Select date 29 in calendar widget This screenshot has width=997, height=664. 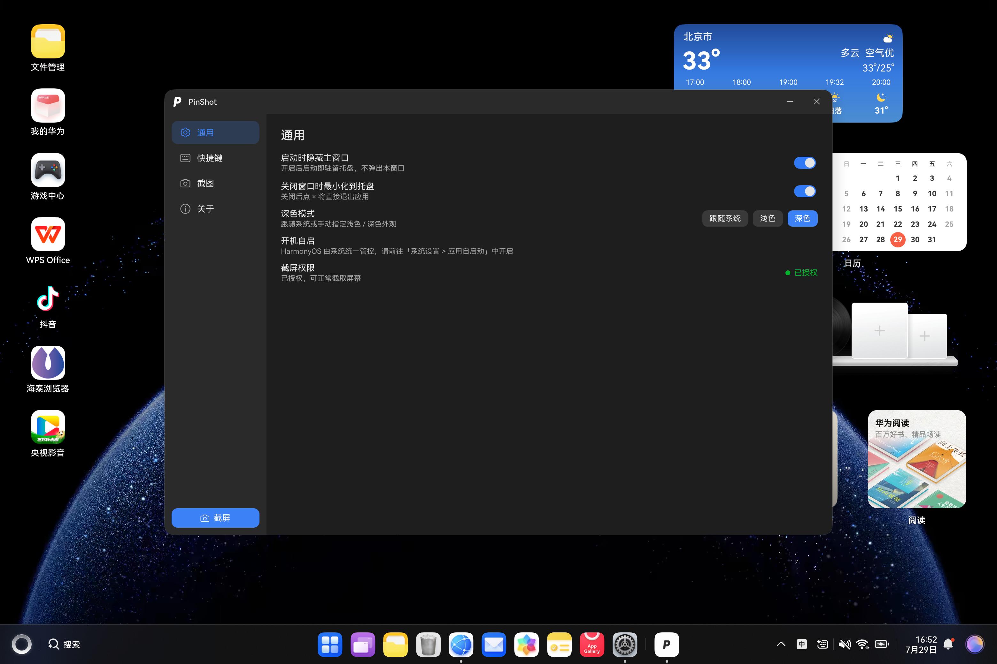(x=898, y=240)
